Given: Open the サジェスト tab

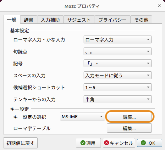Looking at the screenshot, I should [79, 20].
